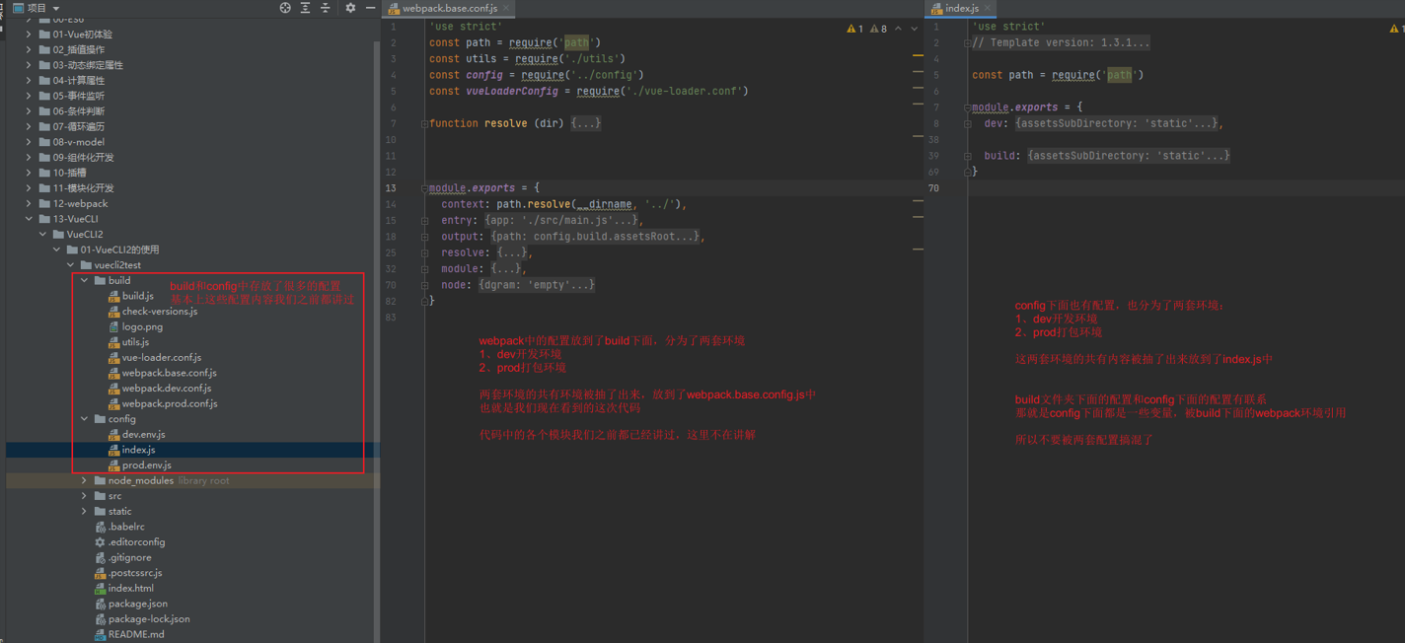Jump to previous highlighted error arrow

(898, 29)
